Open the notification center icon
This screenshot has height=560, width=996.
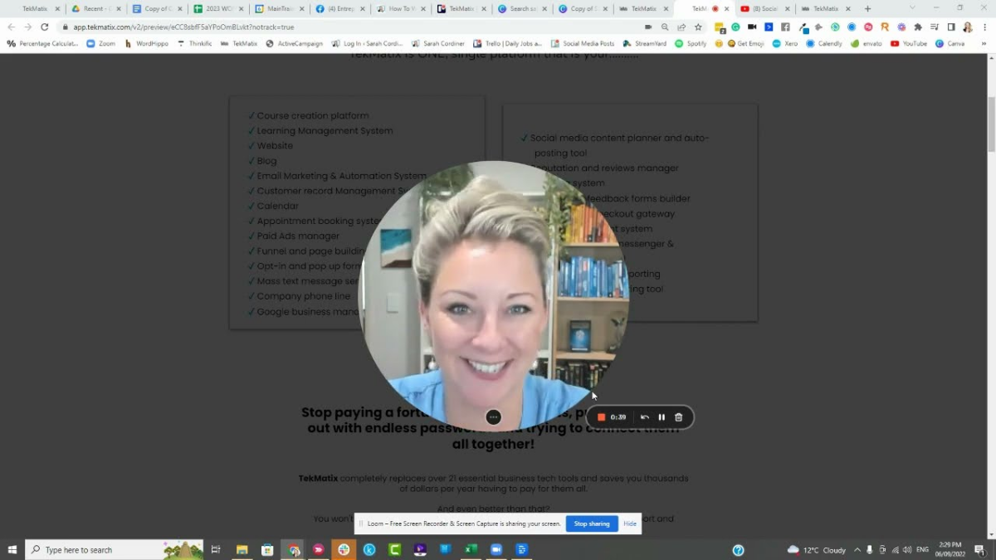click(979, 549)
